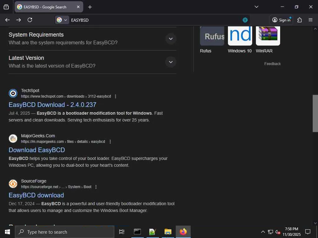Click the MajorGeeks.Com site favicon
Image resolution: width=318 pixels, height=238 pixels.
click(x=13, y=139)
